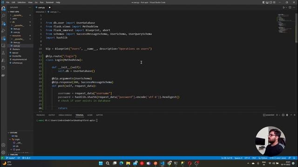The image size is (298, 167).
Task: Open the notifications bell in status bar
Action: (x=294, y=158)
